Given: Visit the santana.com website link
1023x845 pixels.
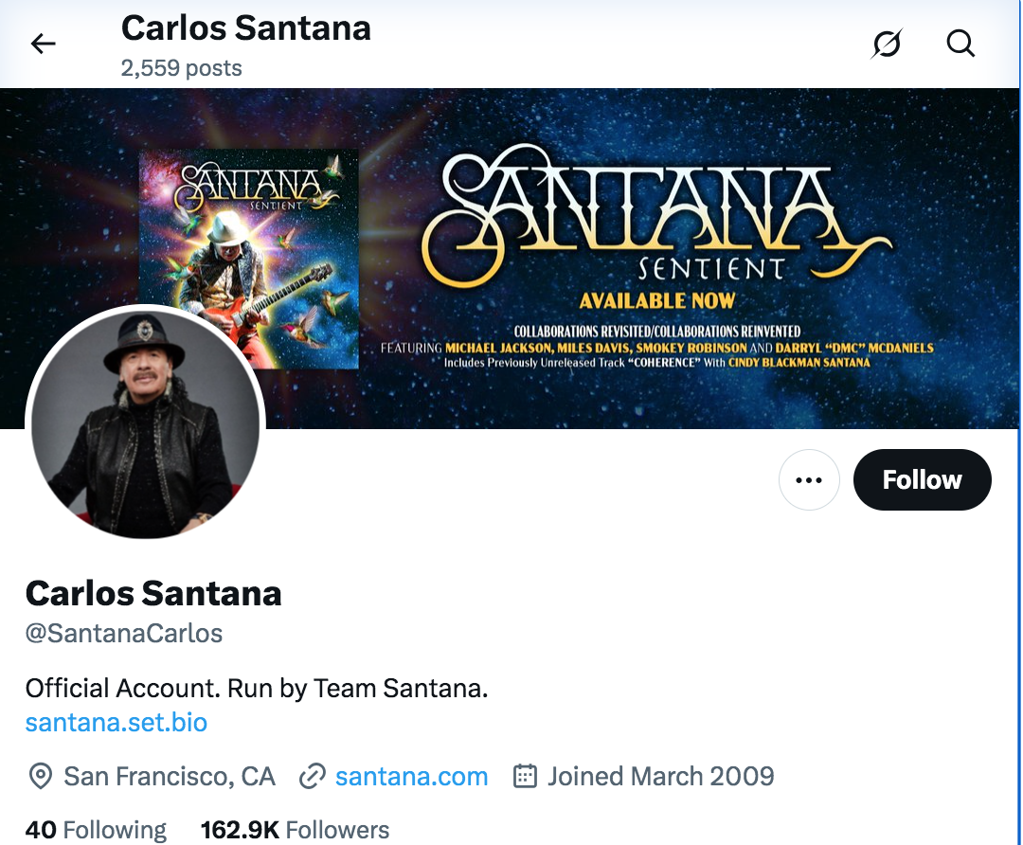Looking at the screenshot, I should click(x=411, y=778).
